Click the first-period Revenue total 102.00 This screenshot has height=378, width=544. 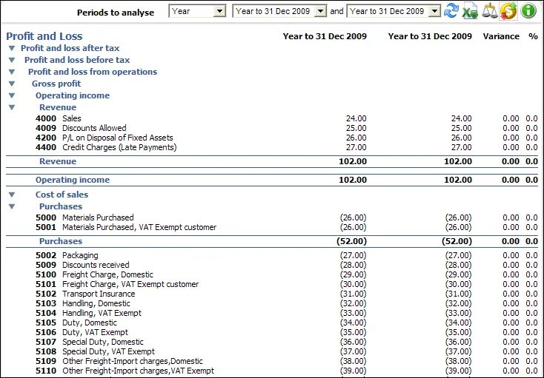click(353, 161)
